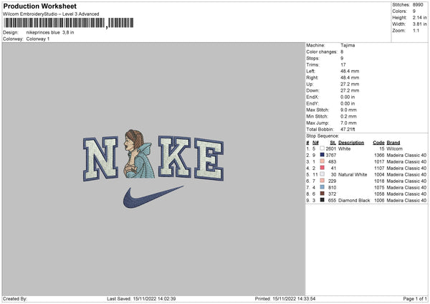Click the Wilcom brand cell
430x304 pixels.
[x=394, y=148]
